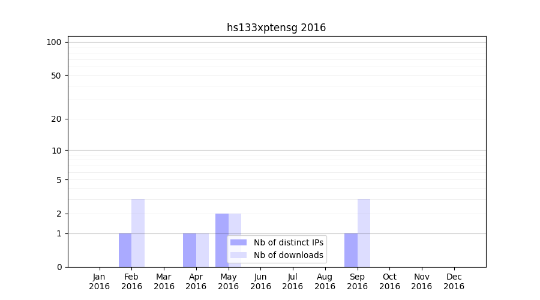Click the 'Nb of distinct IPs' legend label
The height and width of the screenshot is (300, 540).
[288, 242]
